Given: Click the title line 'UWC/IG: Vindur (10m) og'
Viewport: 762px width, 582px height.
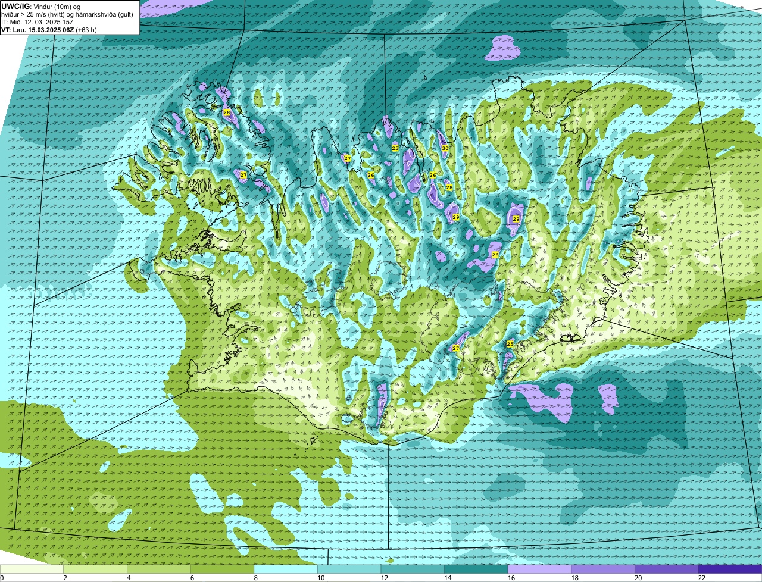Looking at the screenshot, I should (x=40, y=6).
